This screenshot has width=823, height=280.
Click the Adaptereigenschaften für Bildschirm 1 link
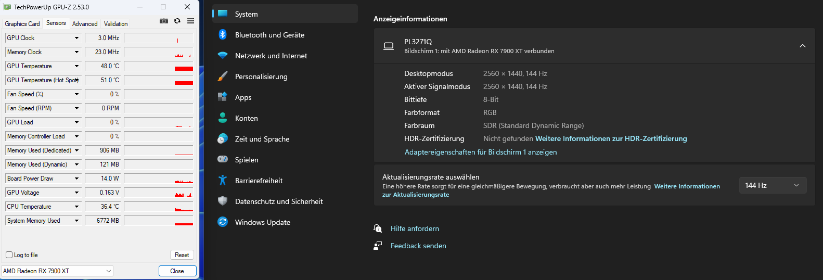481,152
